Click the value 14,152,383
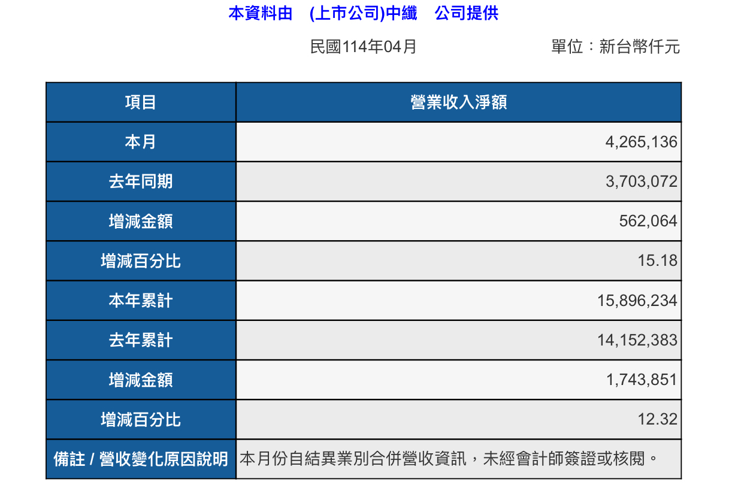 pos(637,340)
